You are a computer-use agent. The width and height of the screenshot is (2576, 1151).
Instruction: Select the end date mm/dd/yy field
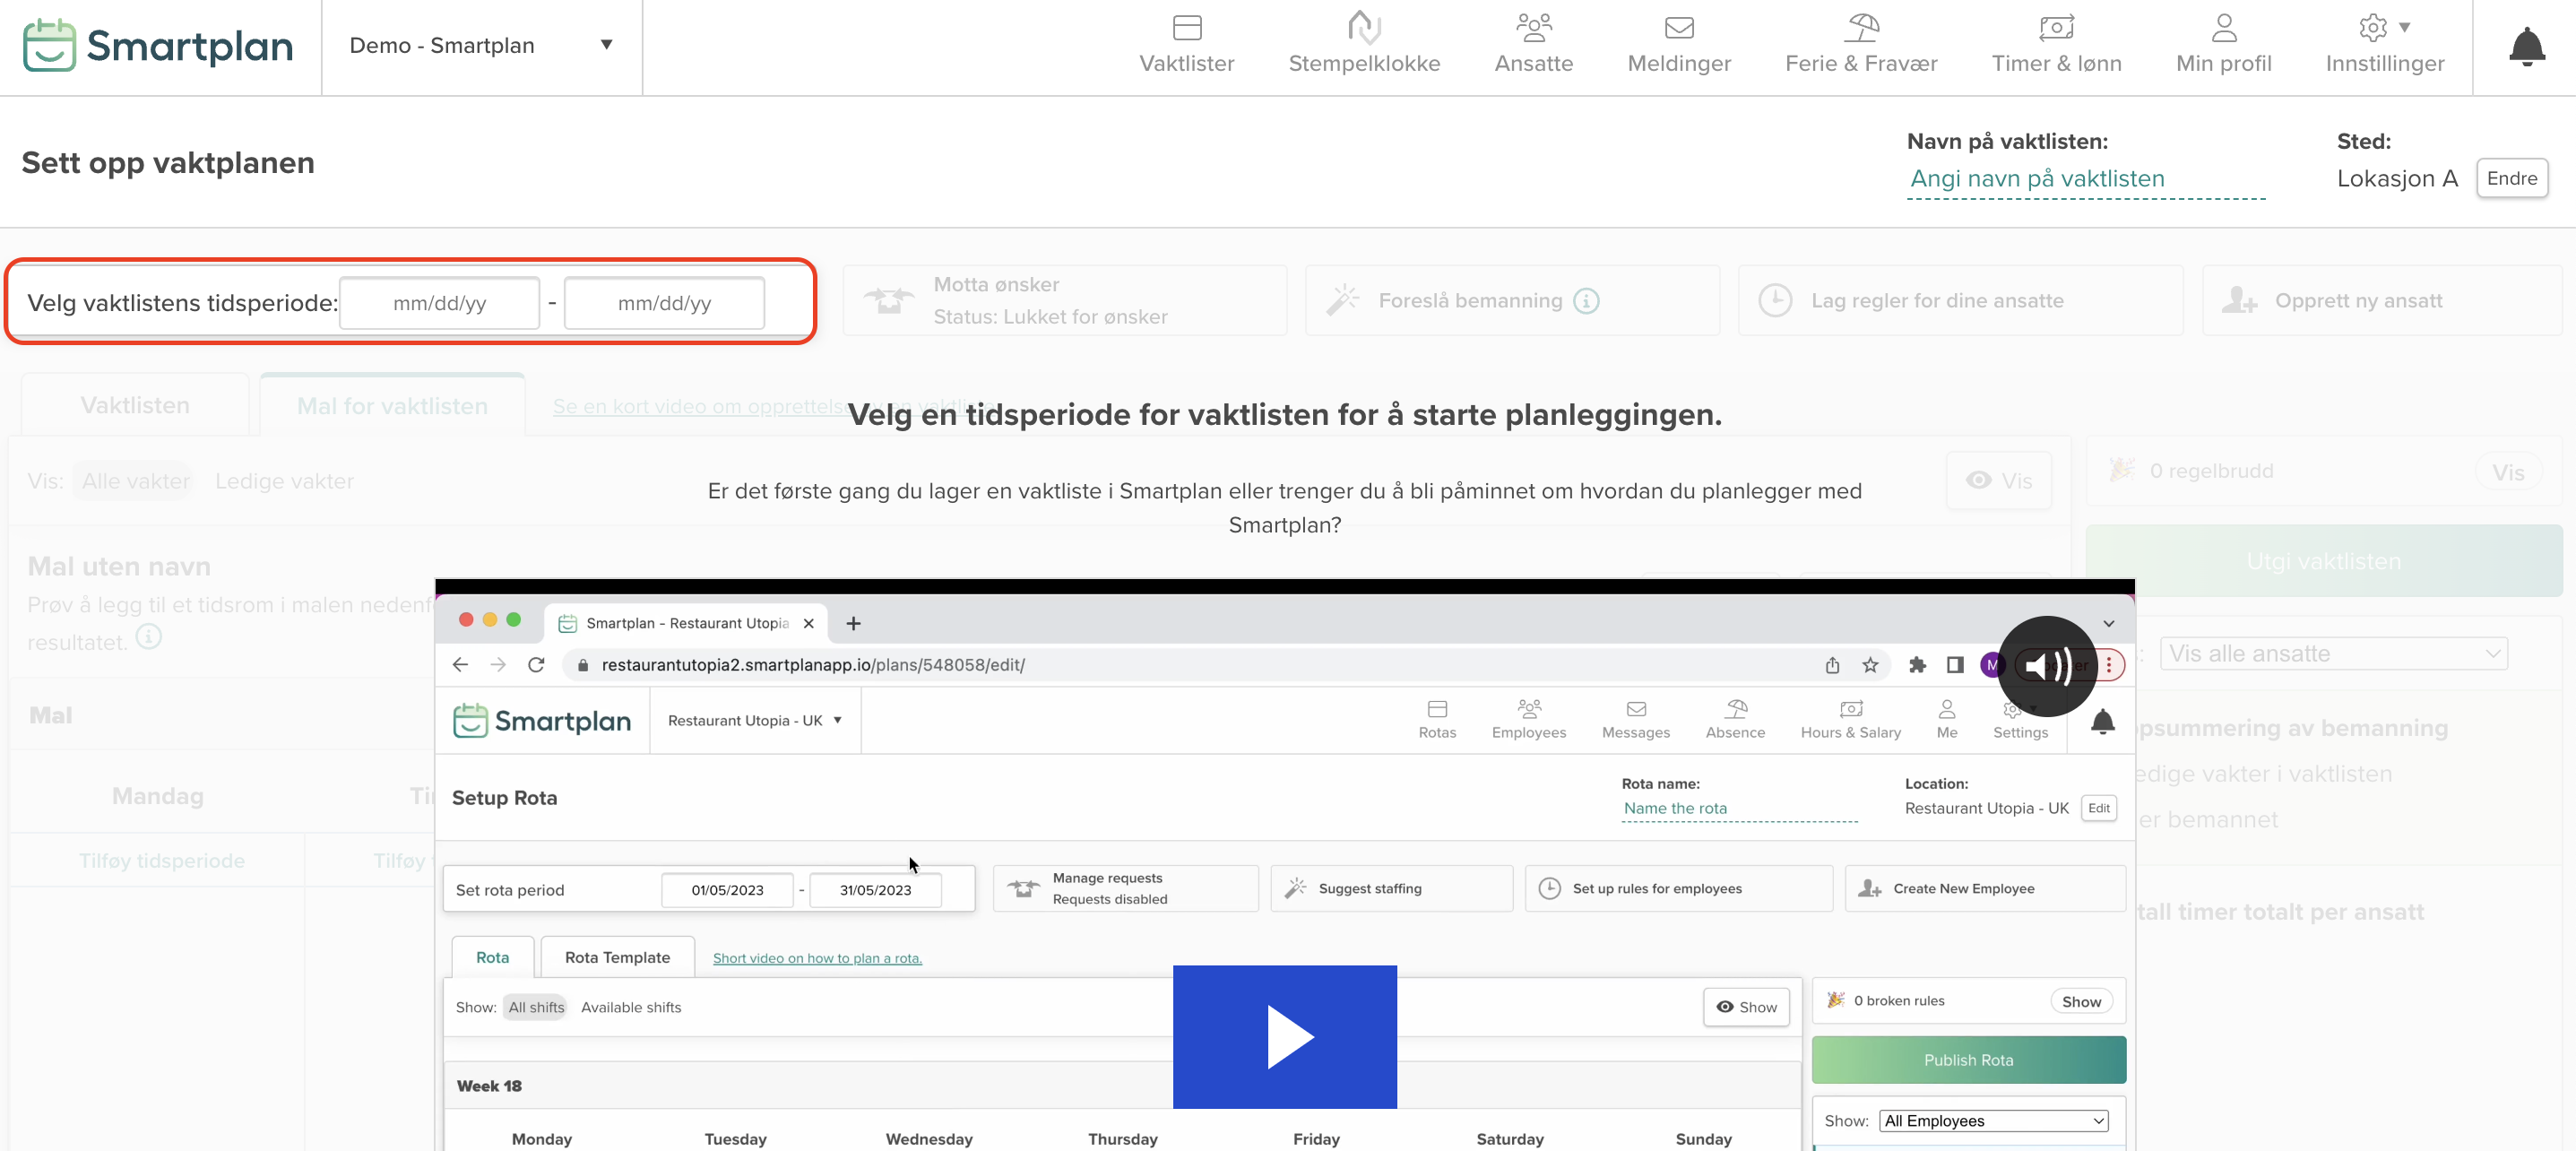point(664,303)
